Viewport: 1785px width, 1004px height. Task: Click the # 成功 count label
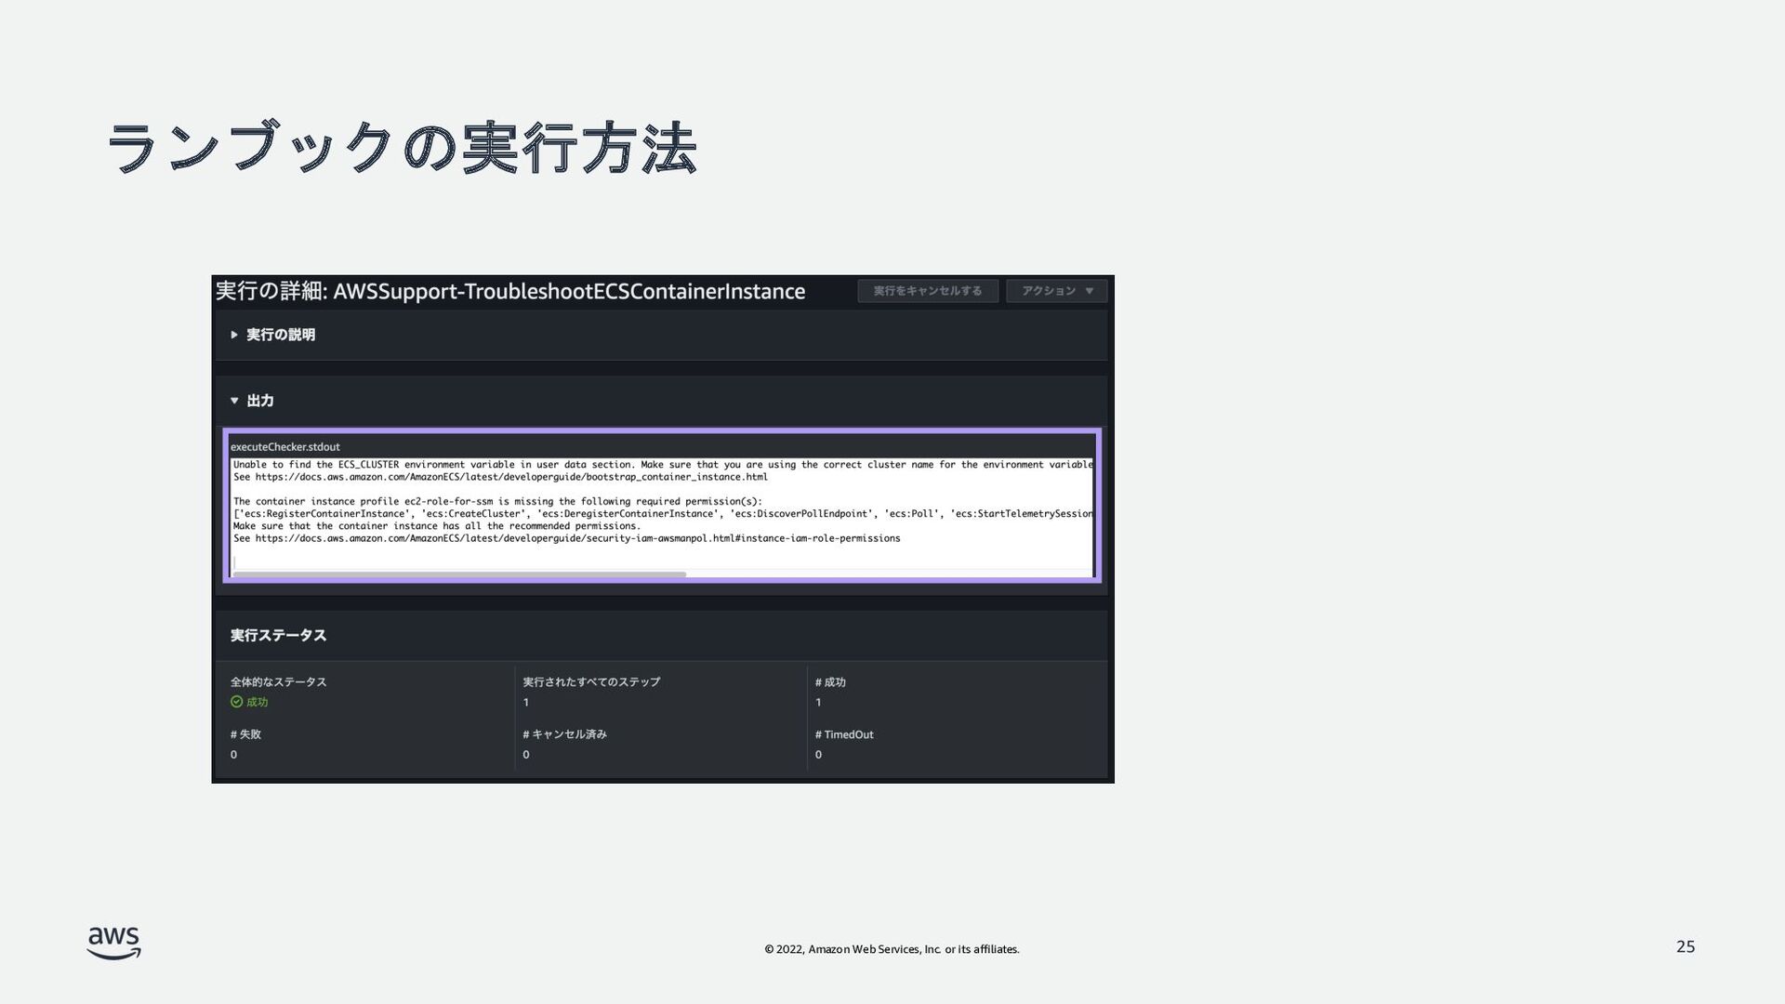click(x=830, y=682)
